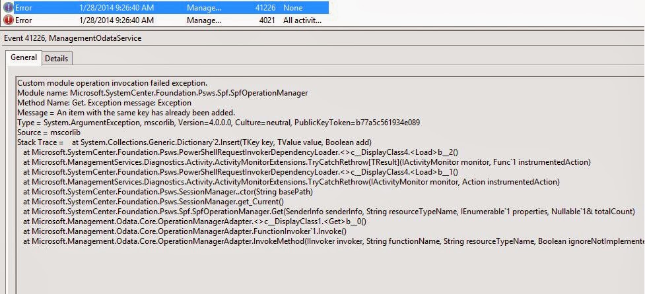Click the SessionManager.get_Current() stack line
The image size is (645, 294).
coord(153,202)
